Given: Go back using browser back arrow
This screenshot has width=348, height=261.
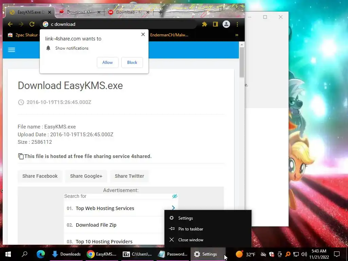Looking at the screenshot, I should pyautogui.click(x=10, y=24).
